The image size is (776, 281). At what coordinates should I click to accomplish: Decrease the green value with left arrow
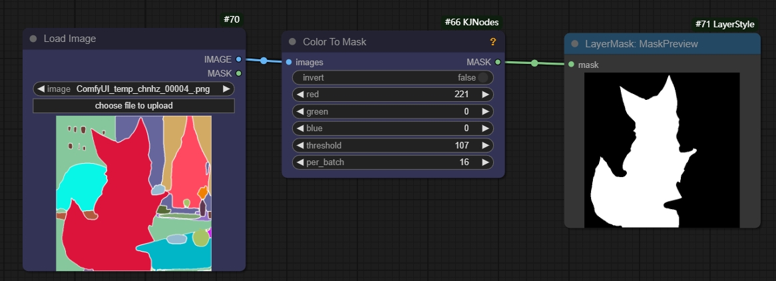point(299,112)
